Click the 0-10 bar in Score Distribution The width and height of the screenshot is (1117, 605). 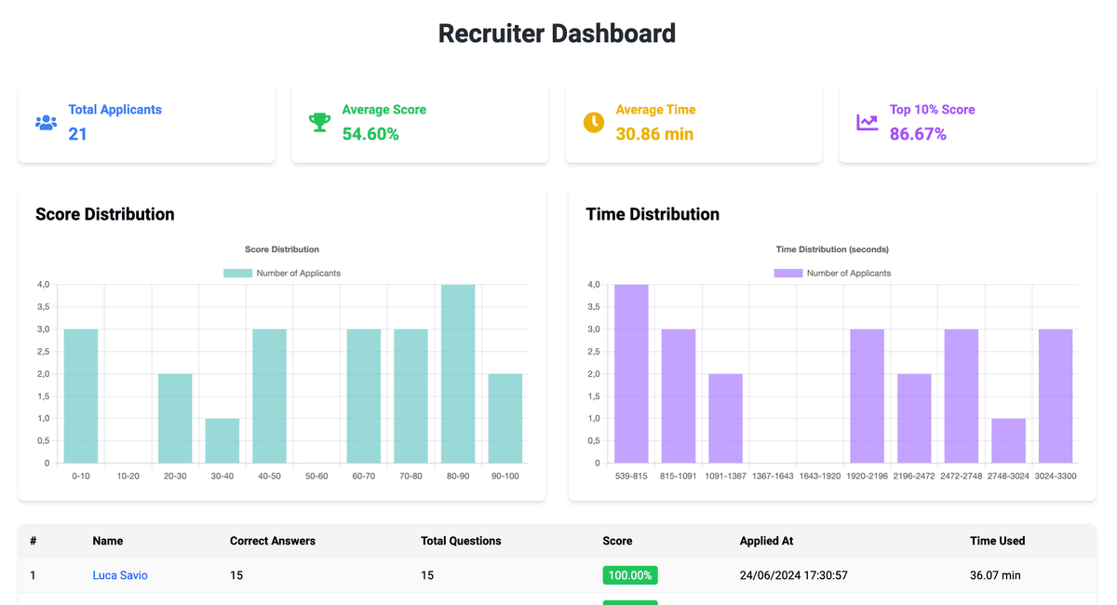point(81,396)
